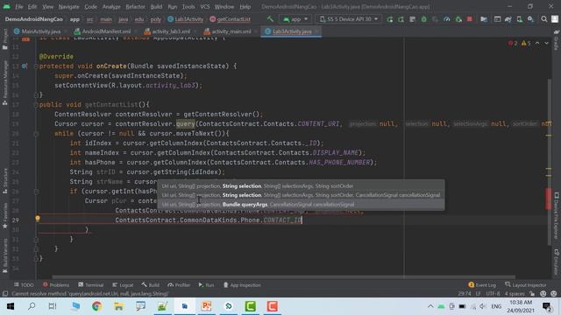The height and width of the screenshot is (315, 561).
Task: Open File Explorer from the taskbar
Action: 118,306
